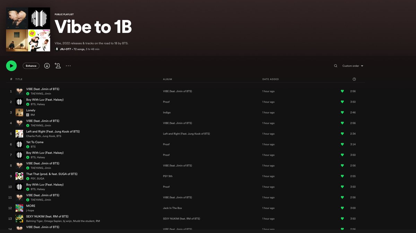Click the downloaded badge on That That
This screenshot has height=233, width=416.
click(x=28, y=179)
